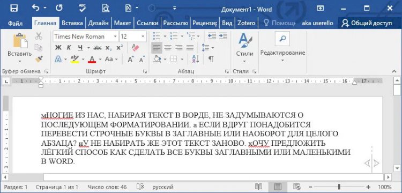Toggle bold Ж formatting
402x193 pixels.
coord(58,48)
